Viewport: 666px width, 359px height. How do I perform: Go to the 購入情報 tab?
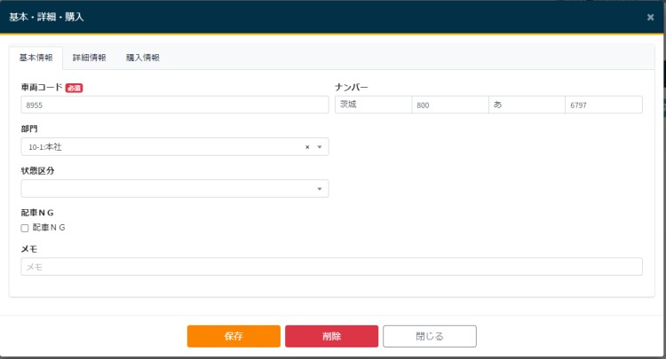click(142, 58)
